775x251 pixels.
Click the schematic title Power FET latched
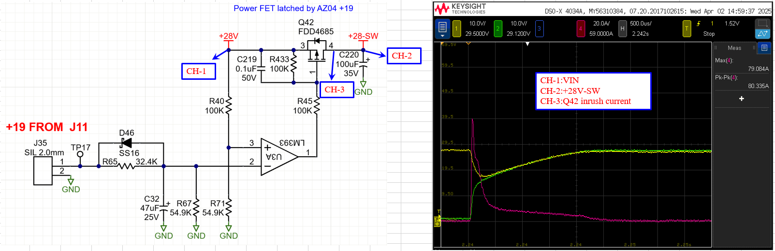(x=293, y=8)
